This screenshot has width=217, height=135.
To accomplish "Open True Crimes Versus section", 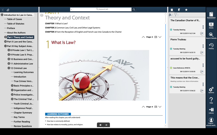I will (23, 81).
